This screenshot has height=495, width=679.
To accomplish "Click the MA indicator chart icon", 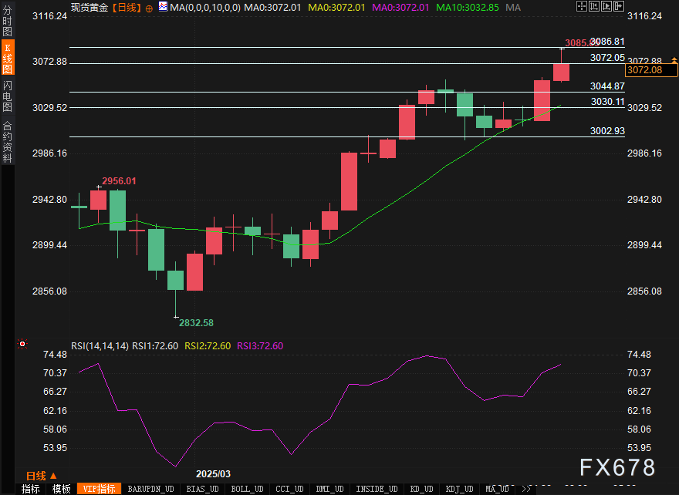I will click(x=162, y=7).
